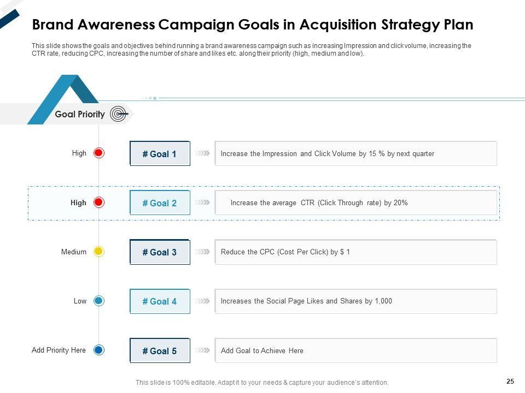The image size is (525, 393).
Task: Click the target bullseye icon beside Goal Priority
Action: 119,114
